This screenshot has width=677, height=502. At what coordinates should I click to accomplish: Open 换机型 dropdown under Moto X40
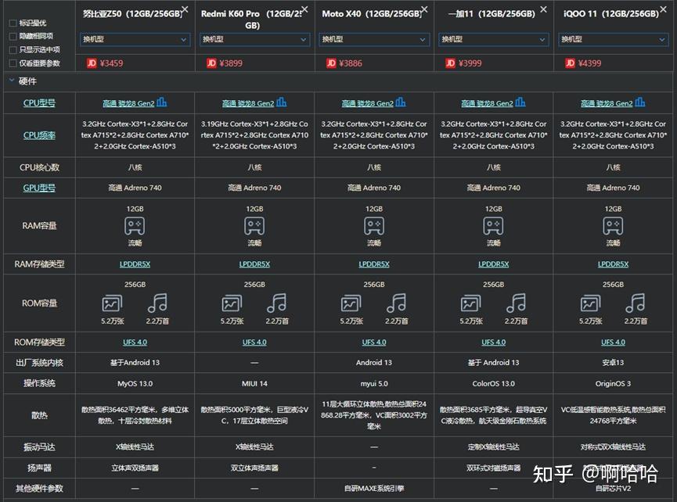pos(374,39)
